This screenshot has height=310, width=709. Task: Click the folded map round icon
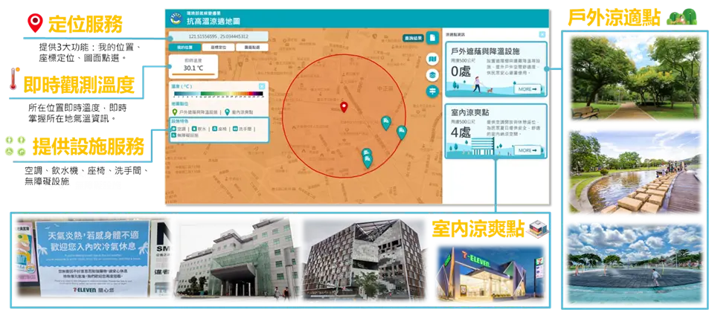432,59
